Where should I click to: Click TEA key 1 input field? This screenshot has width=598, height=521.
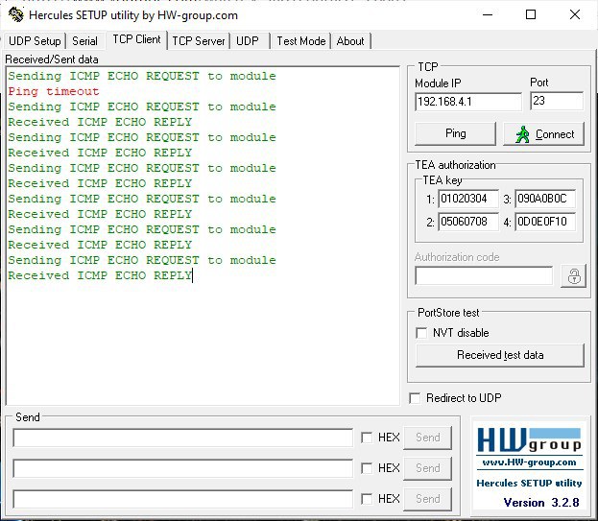tap(467, 200)
